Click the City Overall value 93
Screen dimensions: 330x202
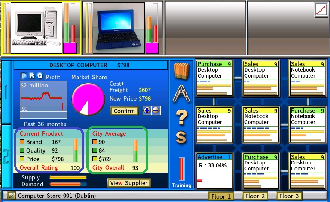135,168
